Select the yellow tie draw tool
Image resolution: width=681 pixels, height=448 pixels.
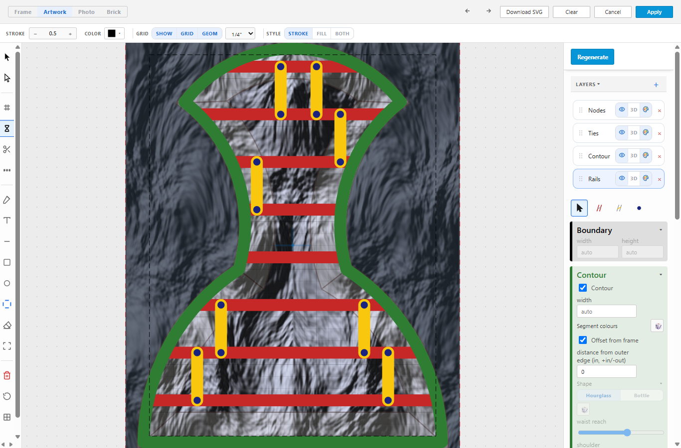[619, 208]
